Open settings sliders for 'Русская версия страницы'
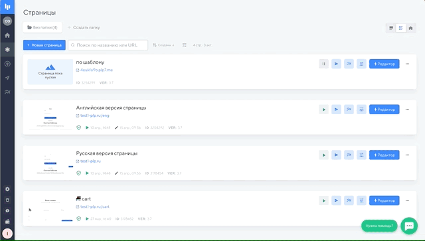The width and height of the screenshot is (425, 241). click(361, 155)
